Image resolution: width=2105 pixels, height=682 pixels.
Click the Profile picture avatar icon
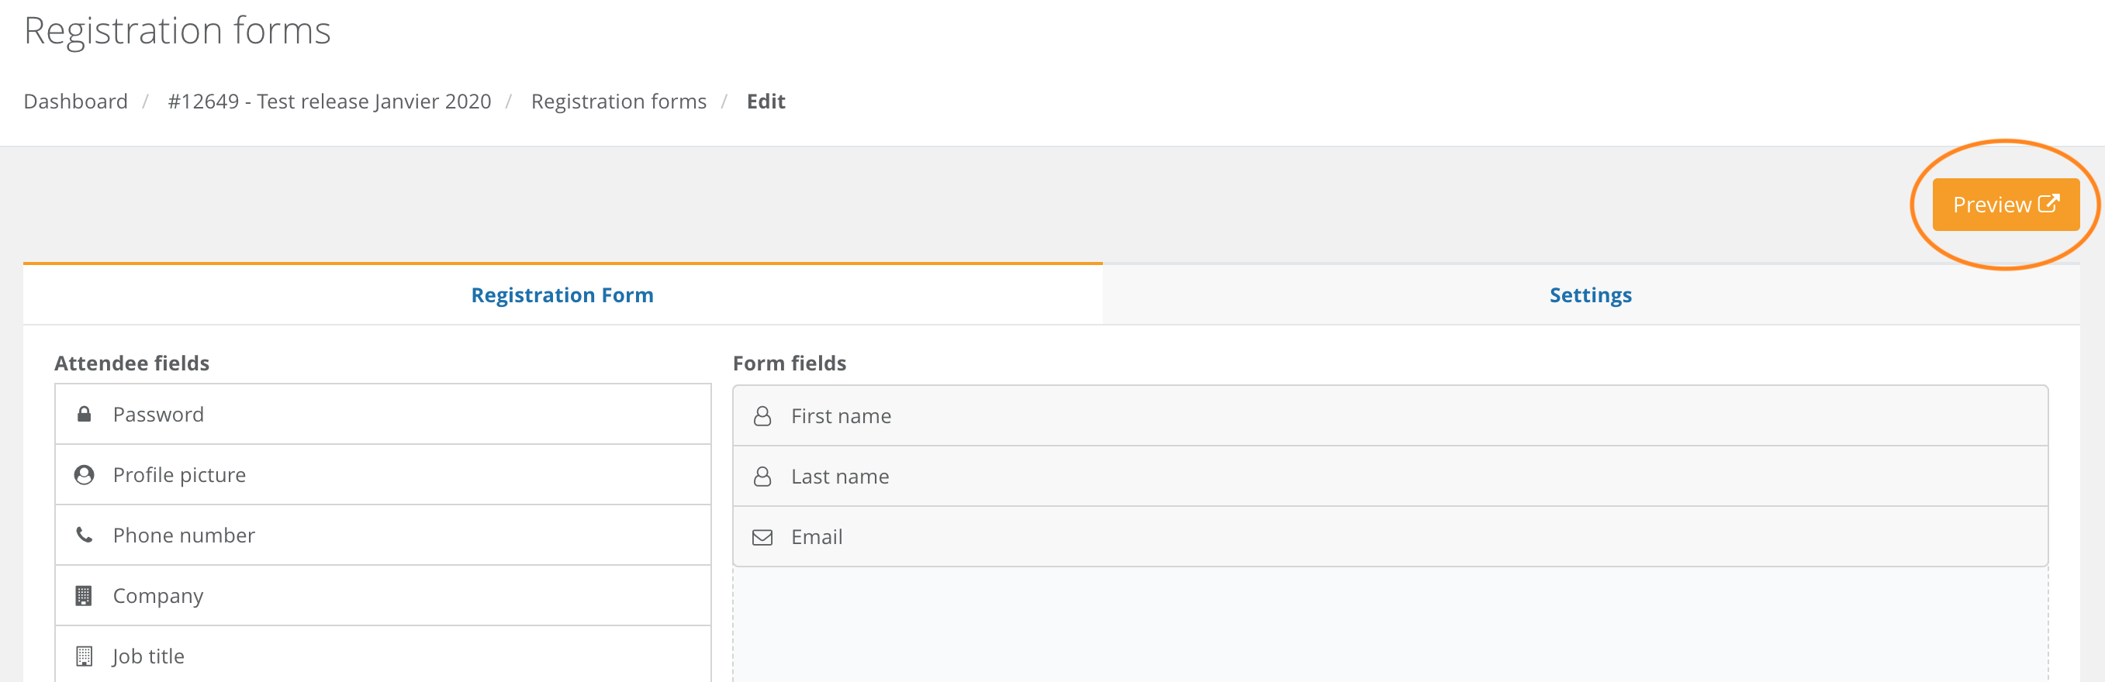click(85, 474)
